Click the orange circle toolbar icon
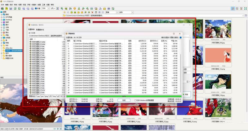 (75, 9)
